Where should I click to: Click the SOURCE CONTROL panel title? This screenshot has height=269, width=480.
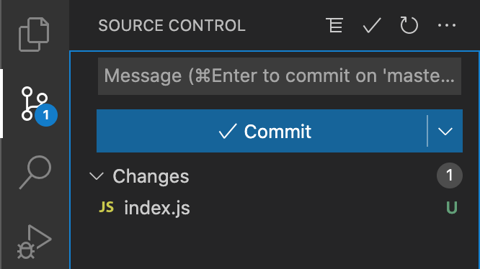point(172,25)
